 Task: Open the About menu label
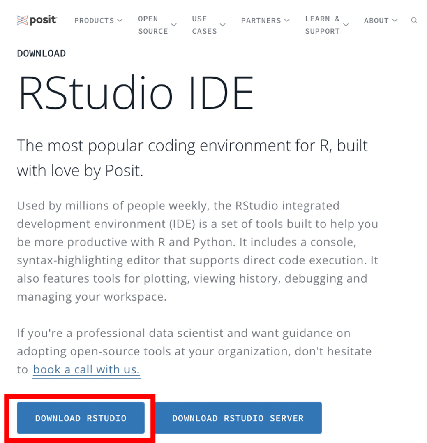[376, 21]
